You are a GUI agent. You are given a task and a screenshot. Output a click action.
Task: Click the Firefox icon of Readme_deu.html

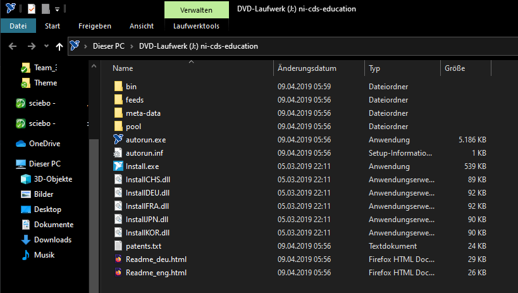118,259
